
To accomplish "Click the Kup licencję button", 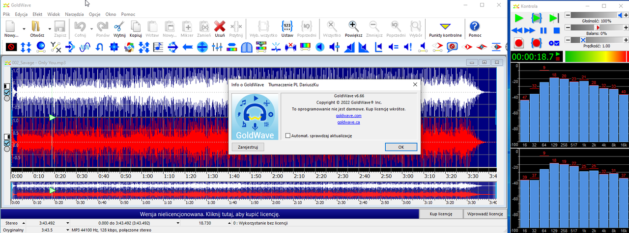I will coord(441,214).
